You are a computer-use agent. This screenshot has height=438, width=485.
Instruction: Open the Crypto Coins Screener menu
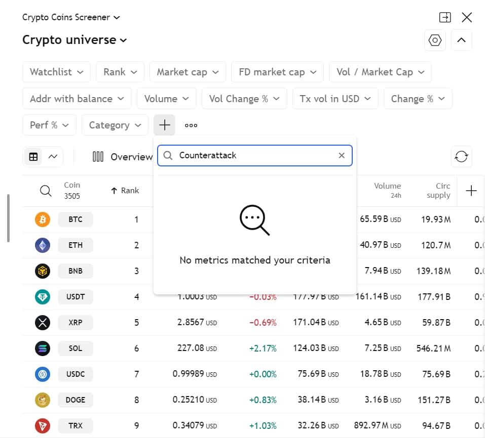tap(71, 17)
